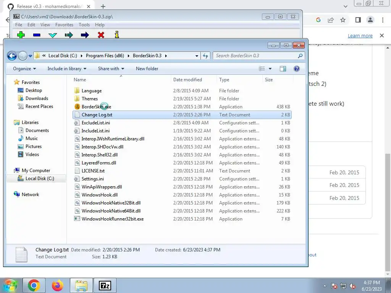
Task: Click the 7-Zip Copy arrow icon
Action: [69, 35]
